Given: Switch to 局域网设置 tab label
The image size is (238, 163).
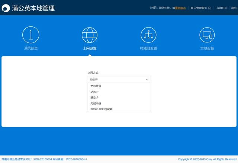Looking at the screenshot, I should click(x=148, y=48).
